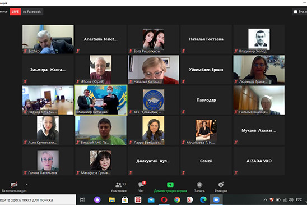Launch Opera browser from taskbar
The width and height of the screenshot is (307, 205).
click(164, 200)
